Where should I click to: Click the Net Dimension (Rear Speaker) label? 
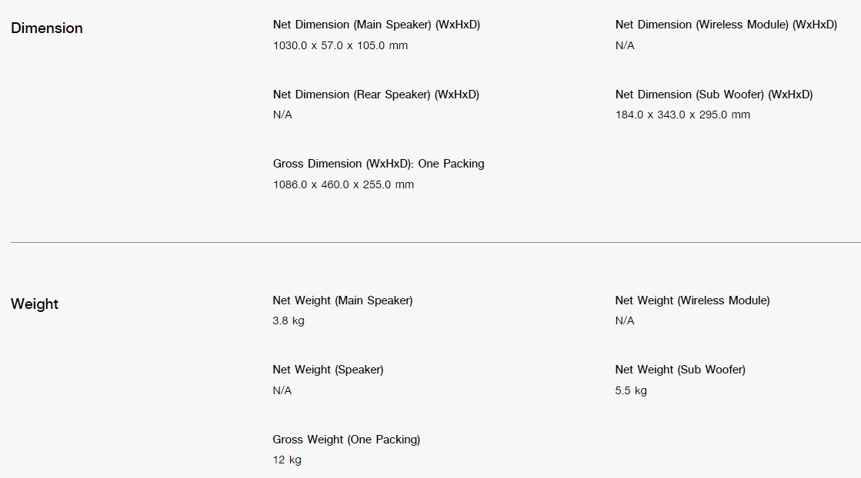(x=375, y=95)
